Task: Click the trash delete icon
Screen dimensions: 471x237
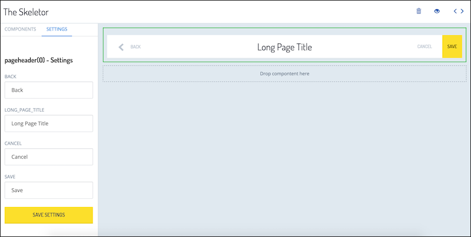Action: 419,11
